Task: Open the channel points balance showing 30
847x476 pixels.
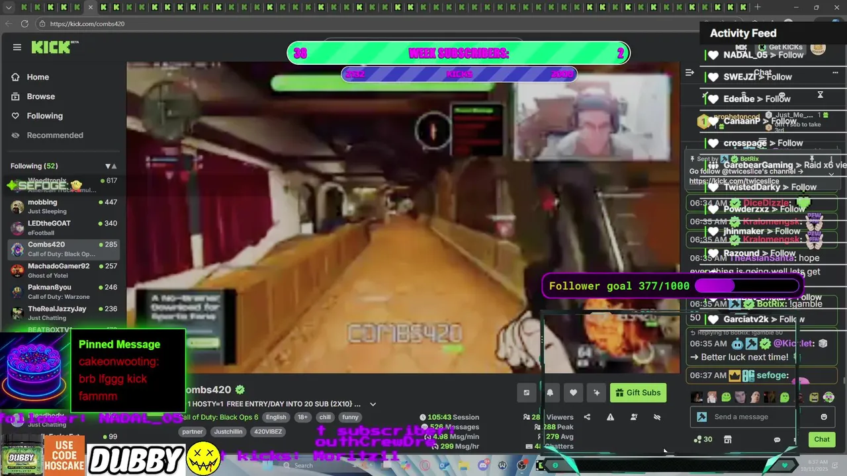Action: coord(703,440)
